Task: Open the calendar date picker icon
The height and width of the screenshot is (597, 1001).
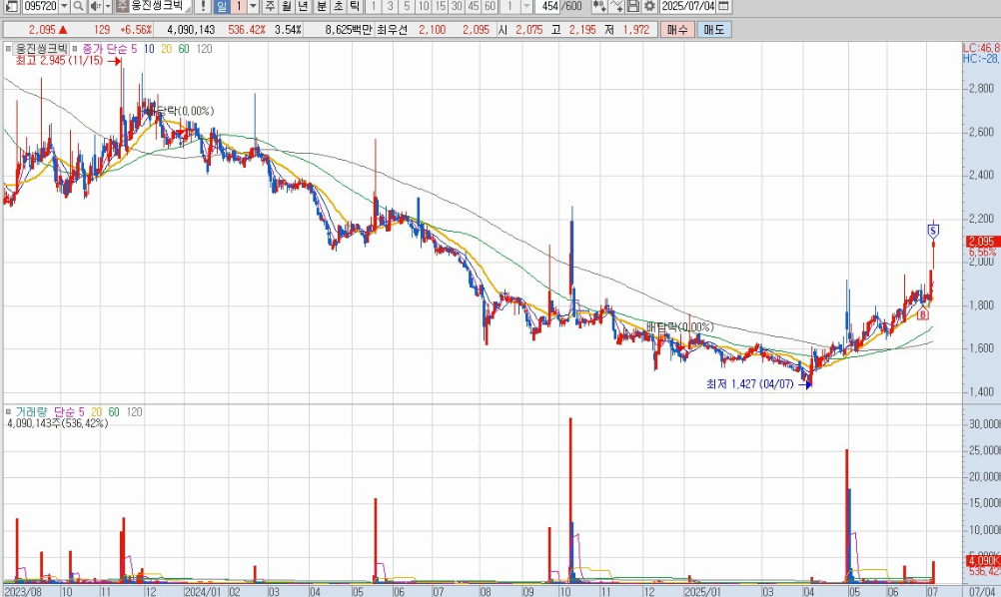Action: coord(723,7)
